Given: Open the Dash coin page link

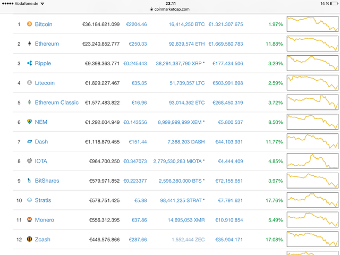Looking at the screenshot, I should pyautogui.click(x=41, y=142).
